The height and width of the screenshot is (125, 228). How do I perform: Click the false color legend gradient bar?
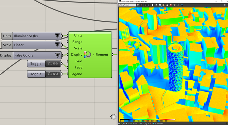(148, 120)
